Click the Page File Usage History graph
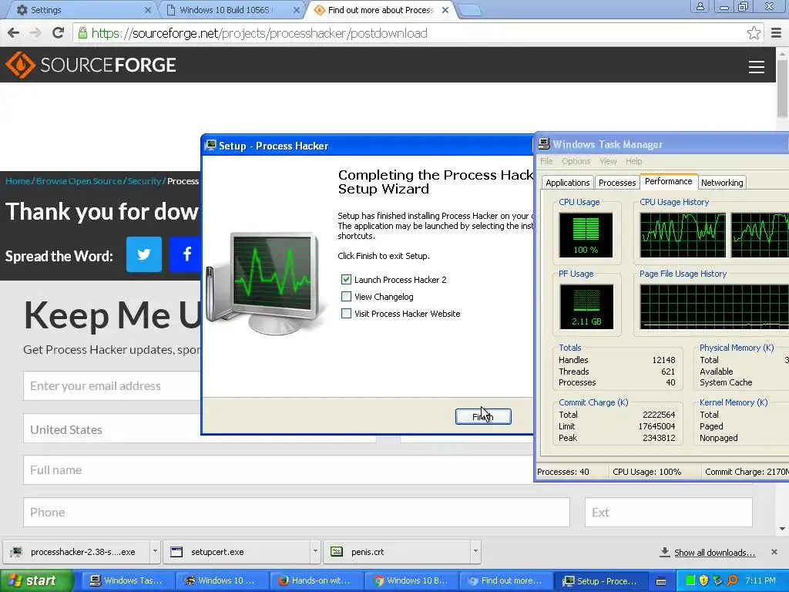This screenshot has width=789, height=592. coord(714,306)
